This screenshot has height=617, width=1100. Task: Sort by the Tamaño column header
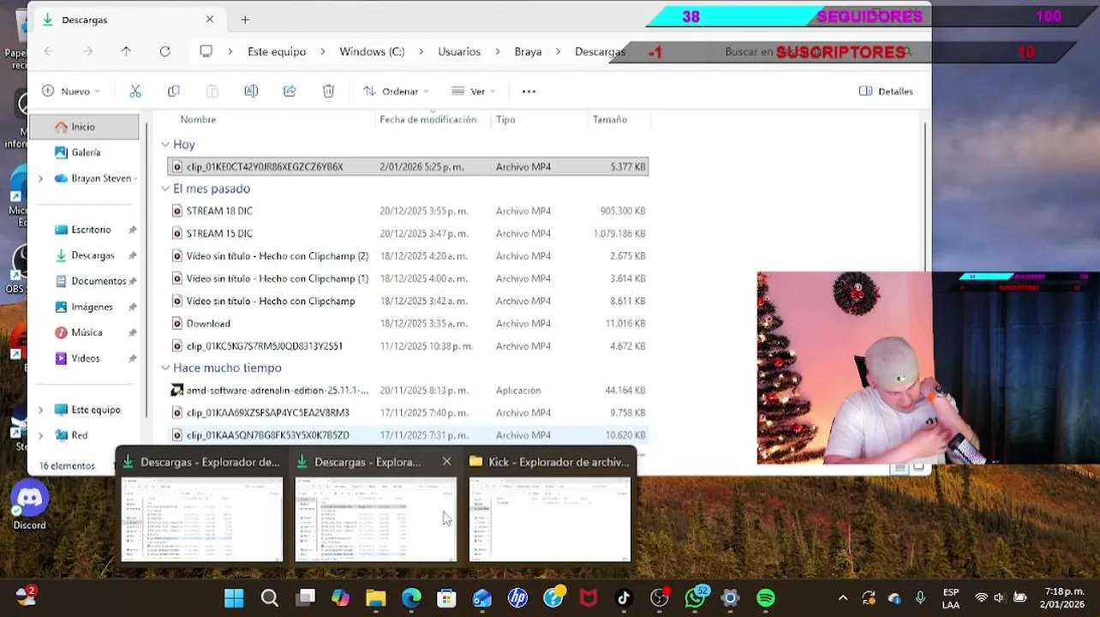(x=610, y=120)
